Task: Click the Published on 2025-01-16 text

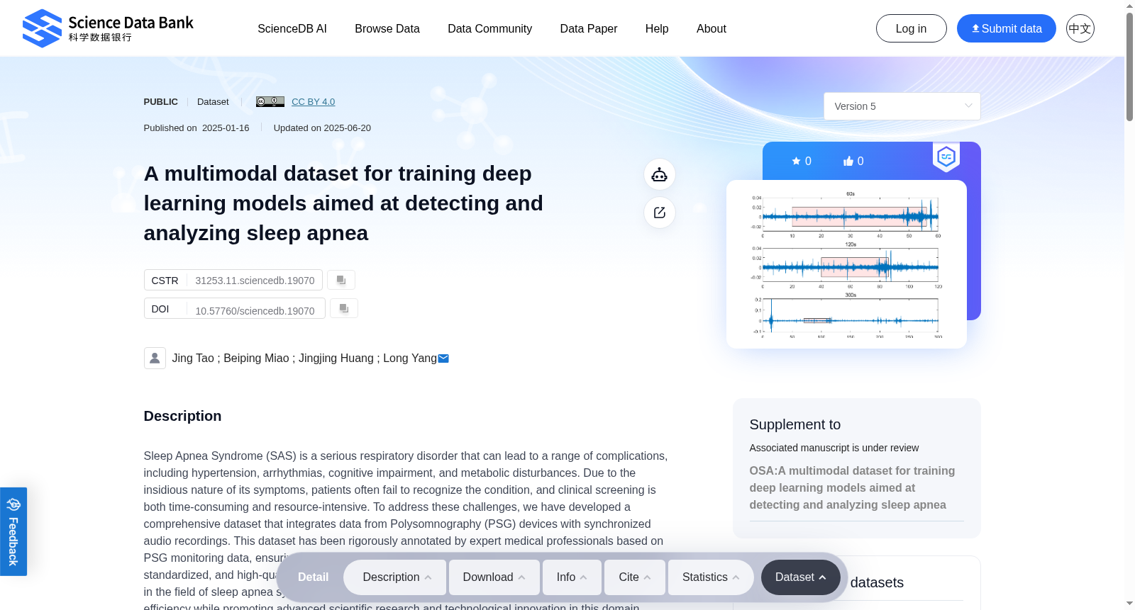Action: [196, 128]
